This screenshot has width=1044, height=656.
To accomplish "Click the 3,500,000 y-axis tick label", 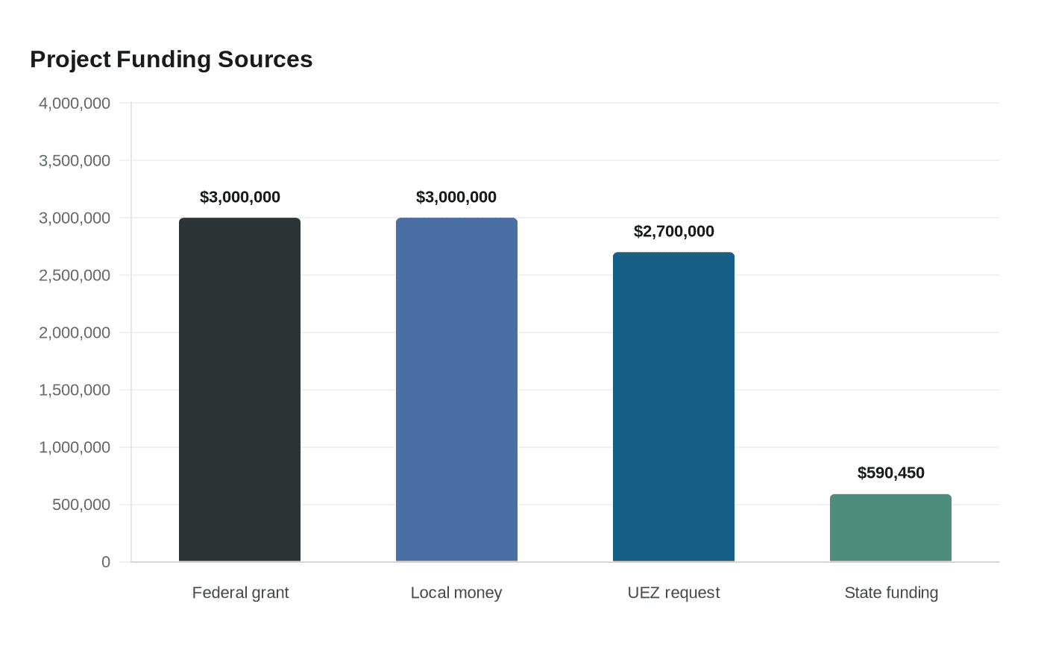I will 75,161.
